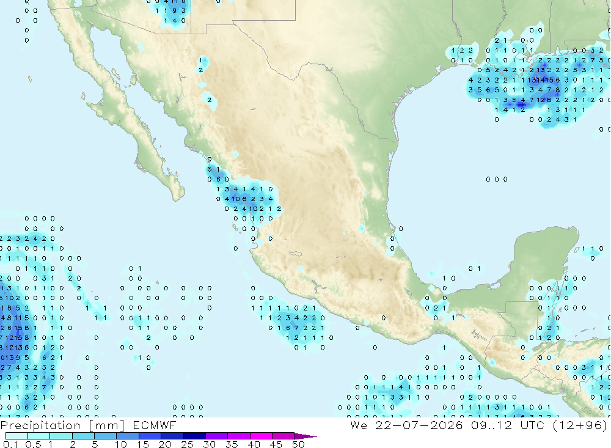611x448 pixels.
Task: Select the legend swatch between 0.1 and 0.5
Action: coord(16,436)
